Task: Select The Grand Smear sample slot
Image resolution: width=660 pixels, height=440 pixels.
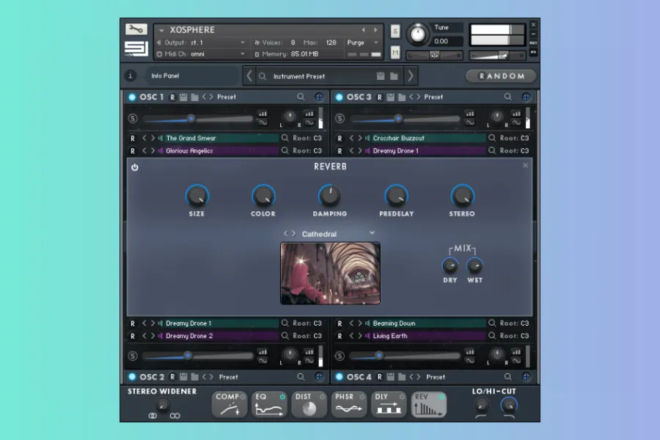Action: tap(220, 138)
